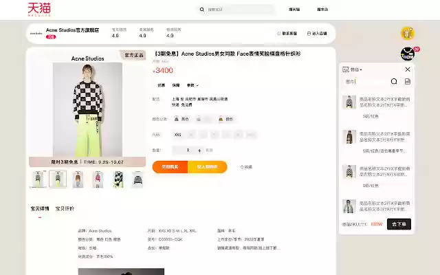Click document icon in side panel
This screenshot has width=440, height=275.
(x=408, y=81)
